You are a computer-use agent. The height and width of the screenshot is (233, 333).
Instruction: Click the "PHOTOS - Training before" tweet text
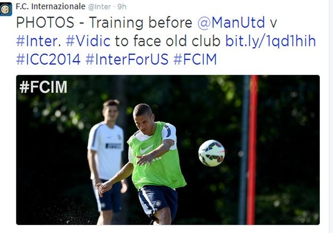coord(104,22)
